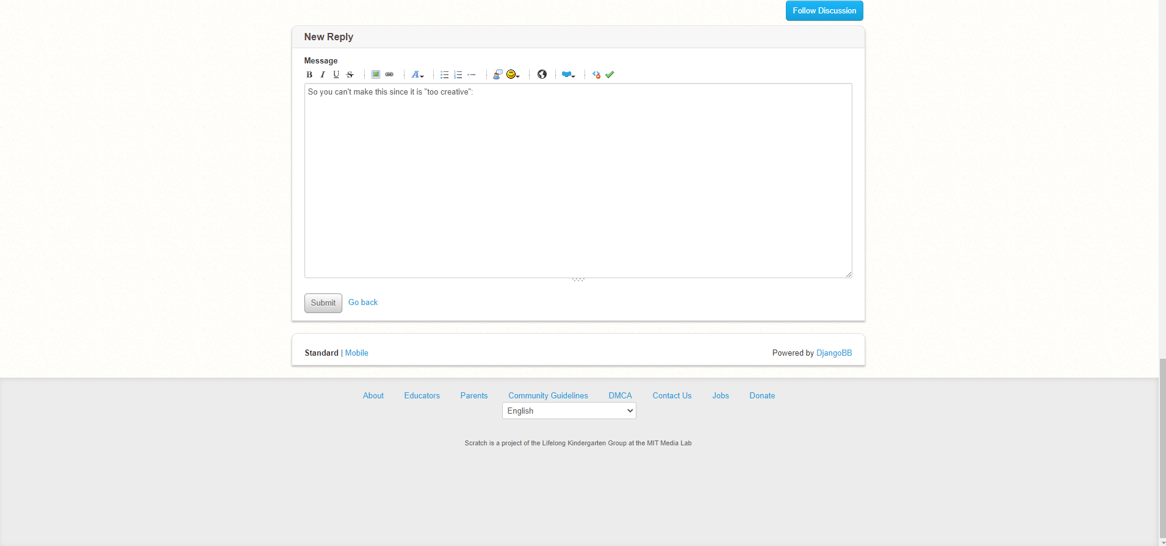This screenshot has height=546, width=1166.
Task: Click the clean BBCode tags icon
Action: pos(596,74)
